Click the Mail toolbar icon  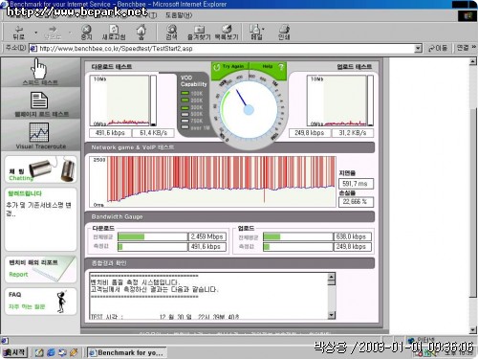click(255, 29)
